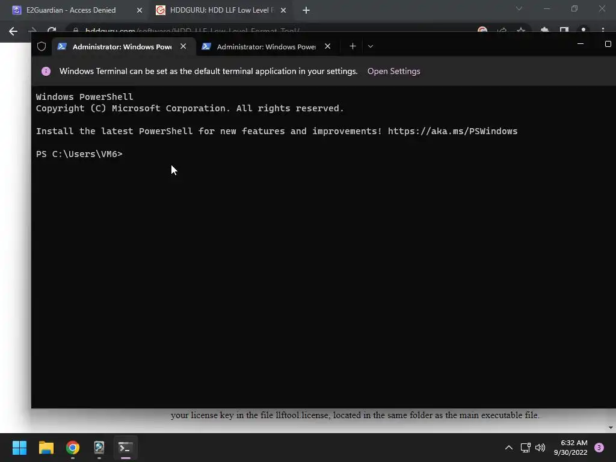This screenshot has width=616, height=462.
Task: Minimize the Windows Terminal window
Action: [x=581, y=44]
